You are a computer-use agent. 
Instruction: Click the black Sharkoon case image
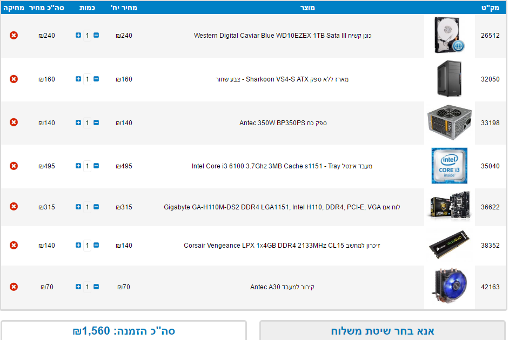tap(449, 78)
